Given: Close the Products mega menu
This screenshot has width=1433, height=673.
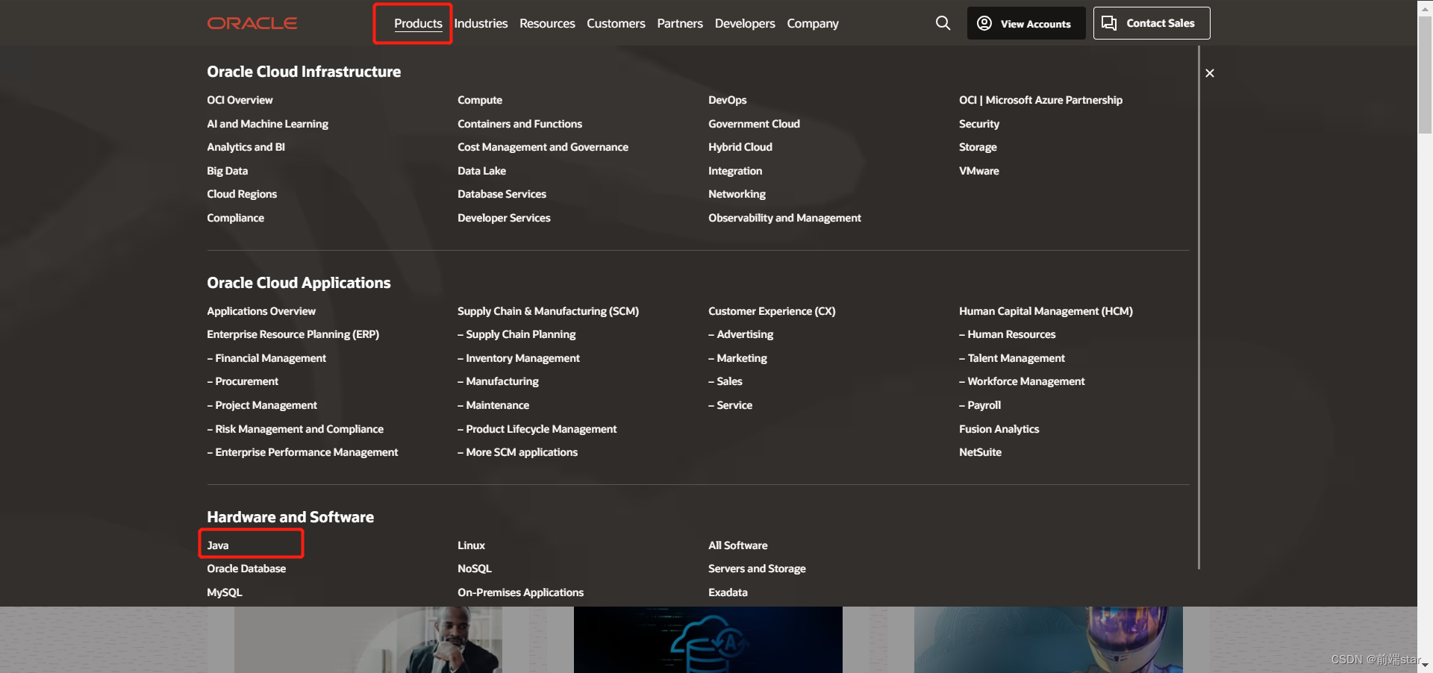Looking at the screenshot, I should click(1210, 73).
